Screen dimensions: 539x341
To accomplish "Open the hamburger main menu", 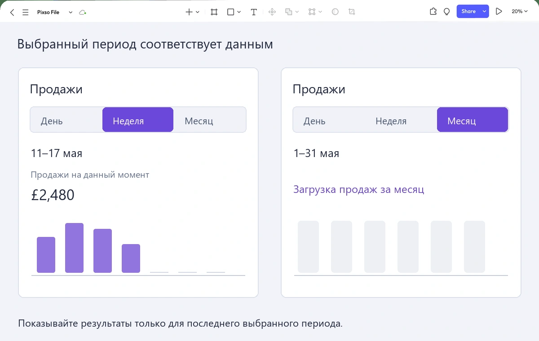I will (x=25, y=12).
